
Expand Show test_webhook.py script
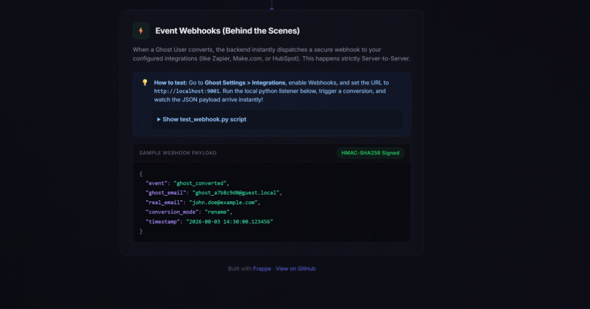click(277, 119)
